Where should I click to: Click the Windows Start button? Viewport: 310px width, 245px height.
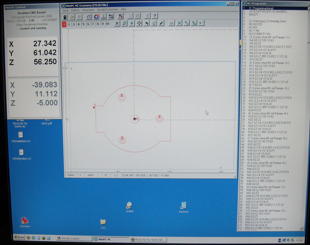point(19,237)
